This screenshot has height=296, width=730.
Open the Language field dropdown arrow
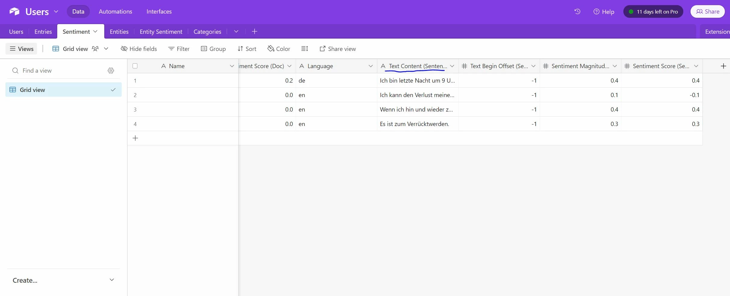(x=371, y=66)
